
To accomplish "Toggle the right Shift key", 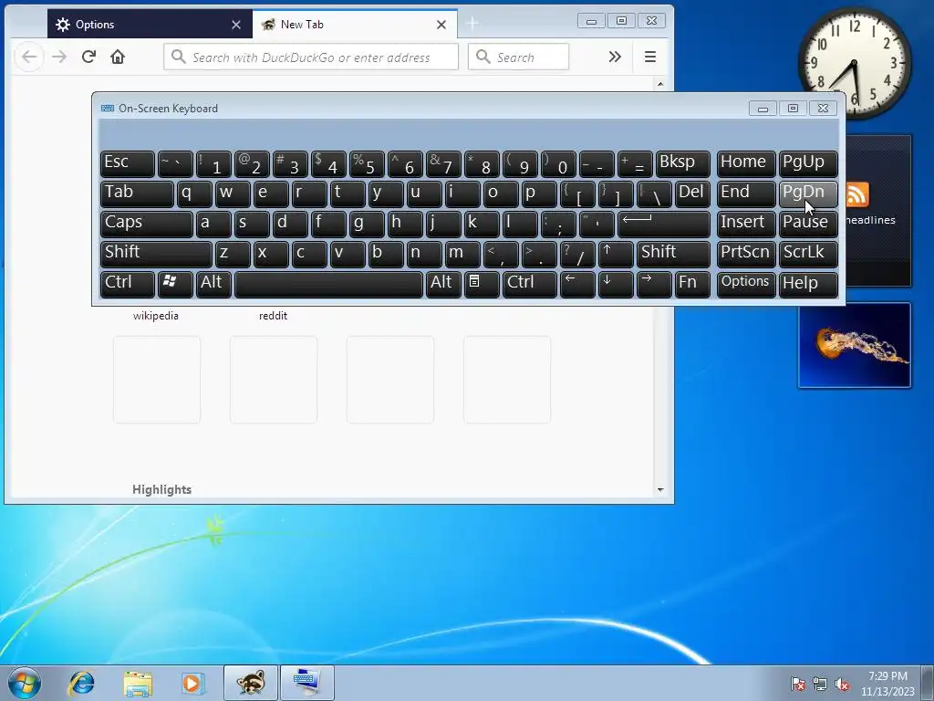I will tap(673, 254).
